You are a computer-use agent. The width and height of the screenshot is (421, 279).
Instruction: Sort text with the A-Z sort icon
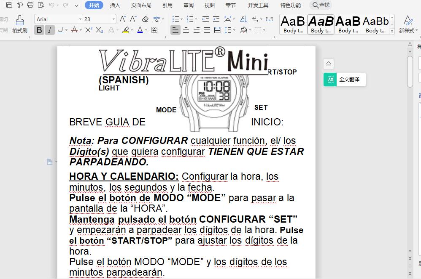(243, 19)
